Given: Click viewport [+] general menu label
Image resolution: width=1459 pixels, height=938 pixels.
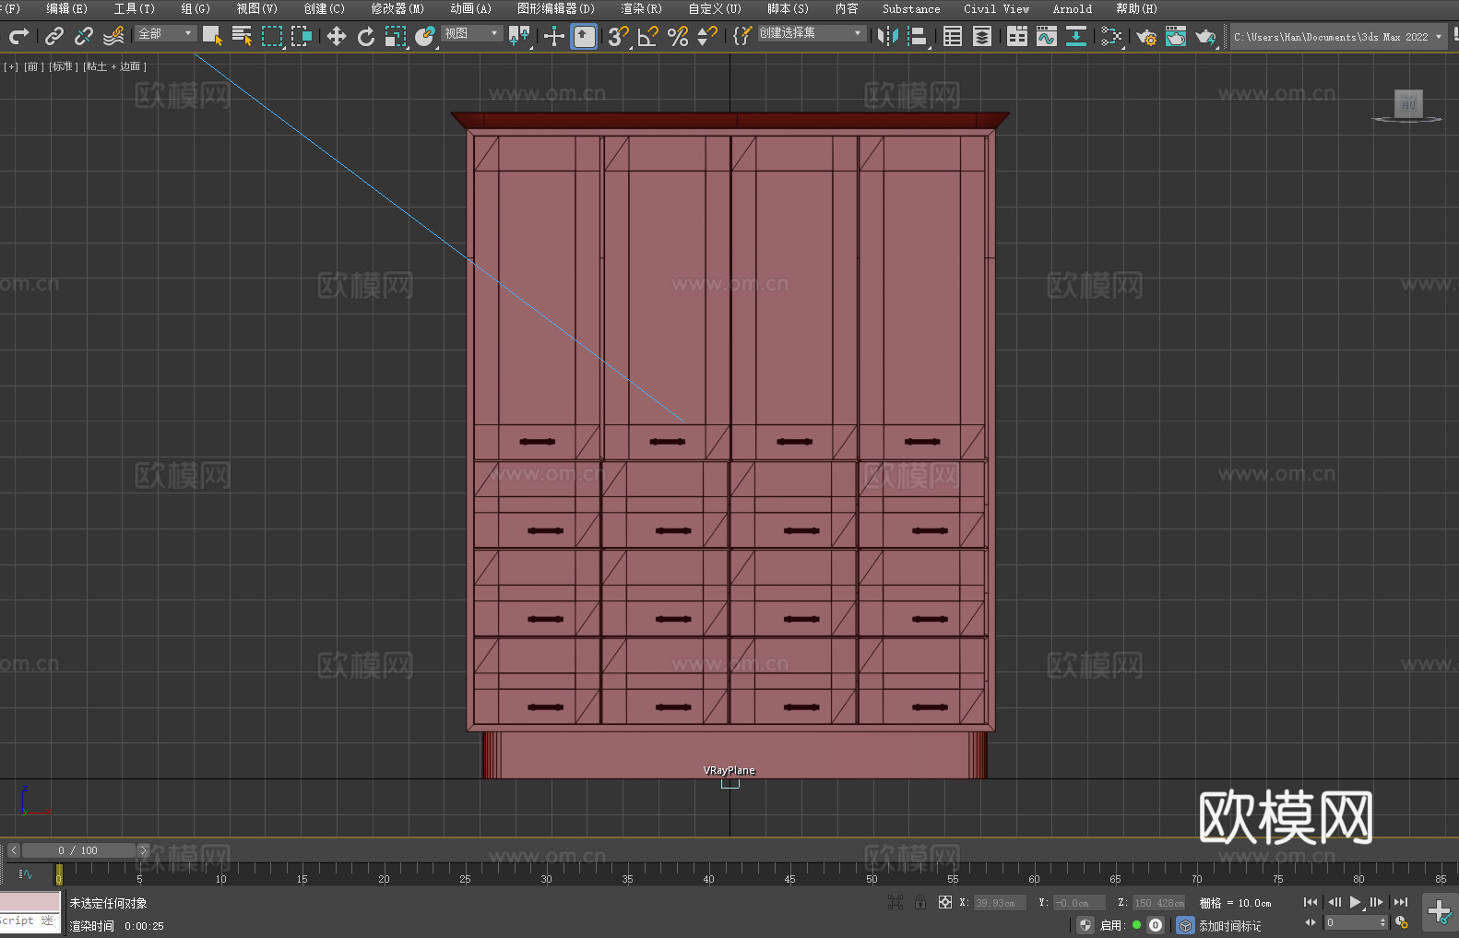Looking at the screenshot, I should pos(11,66).
